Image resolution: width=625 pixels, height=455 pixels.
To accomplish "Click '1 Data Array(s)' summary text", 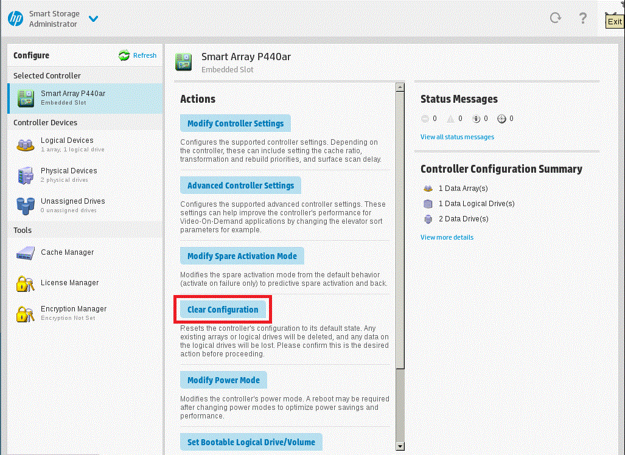I will click(463, 189).
